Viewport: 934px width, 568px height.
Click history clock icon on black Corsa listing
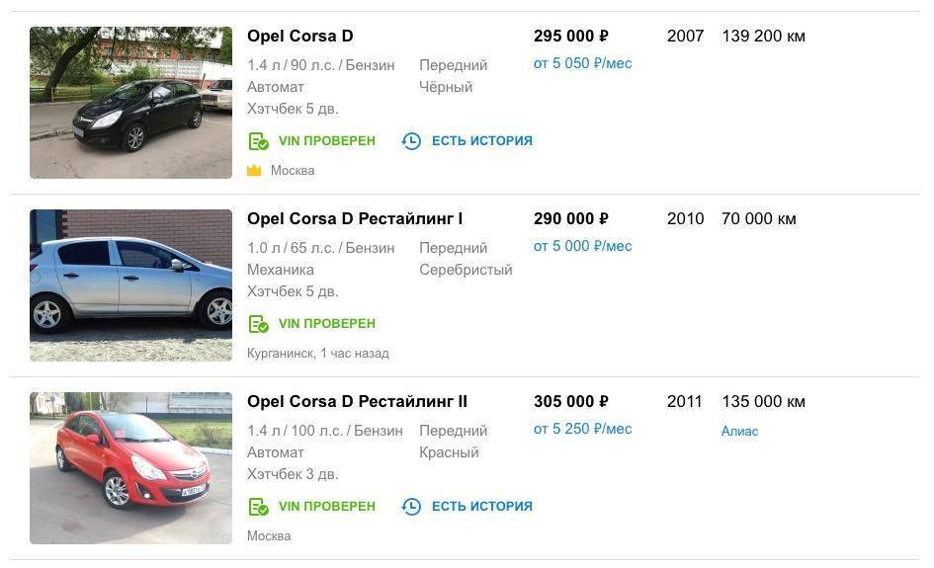tap(411, 141)
